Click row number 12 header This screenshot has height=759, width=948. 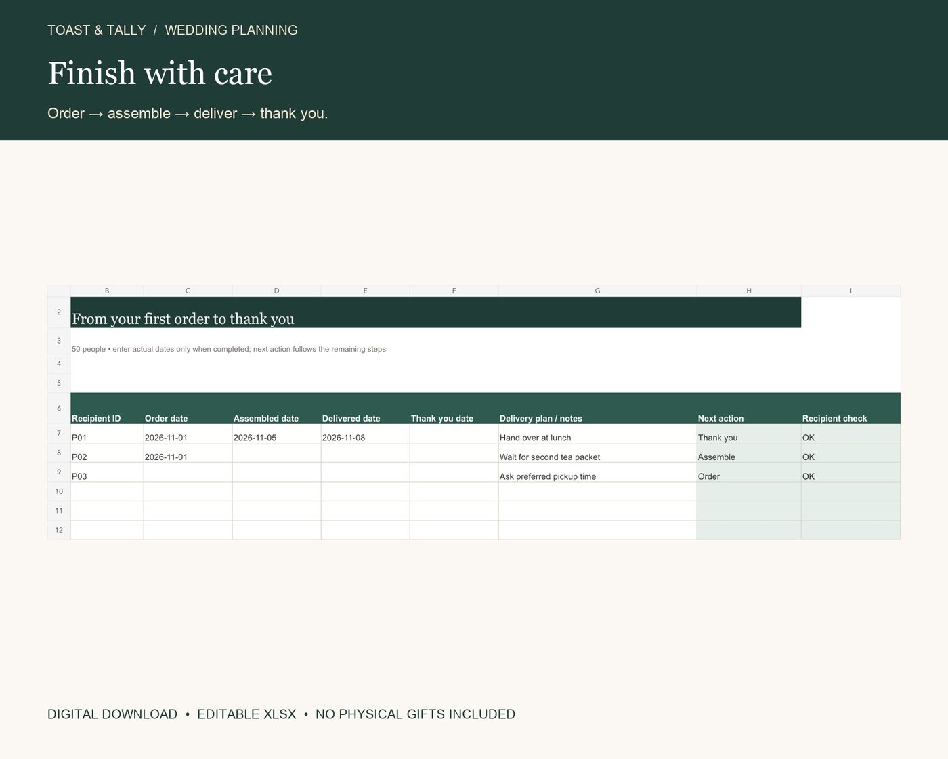pos(59,530)
